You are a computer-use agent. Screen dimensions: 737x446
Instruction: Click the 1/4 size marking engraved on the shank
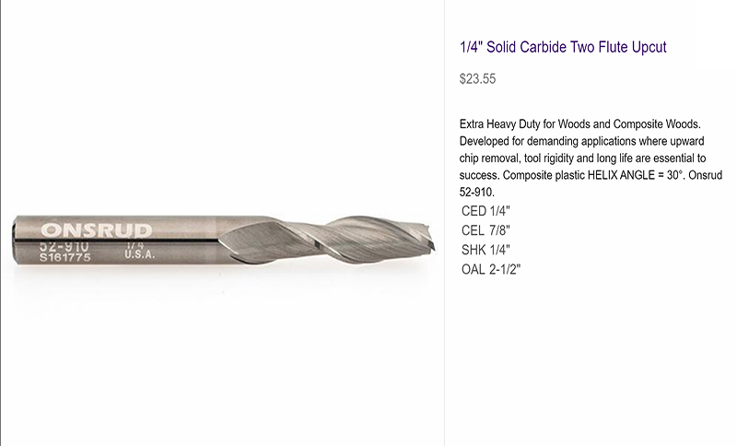click(135, 245)
